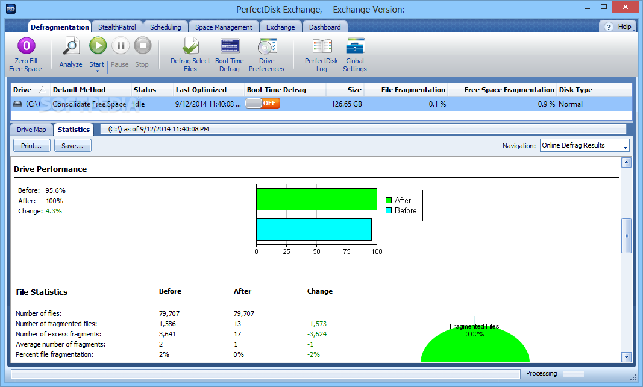The height and width of the screenshot is (387, 643).
Task: Sort by File Fragmentation column header
Action: click(406, 90)
